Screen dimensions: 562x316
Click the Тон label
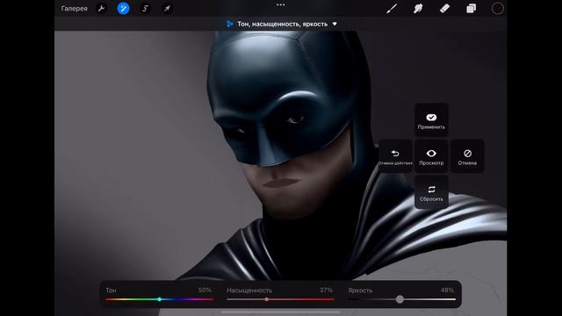pos(111,291)
